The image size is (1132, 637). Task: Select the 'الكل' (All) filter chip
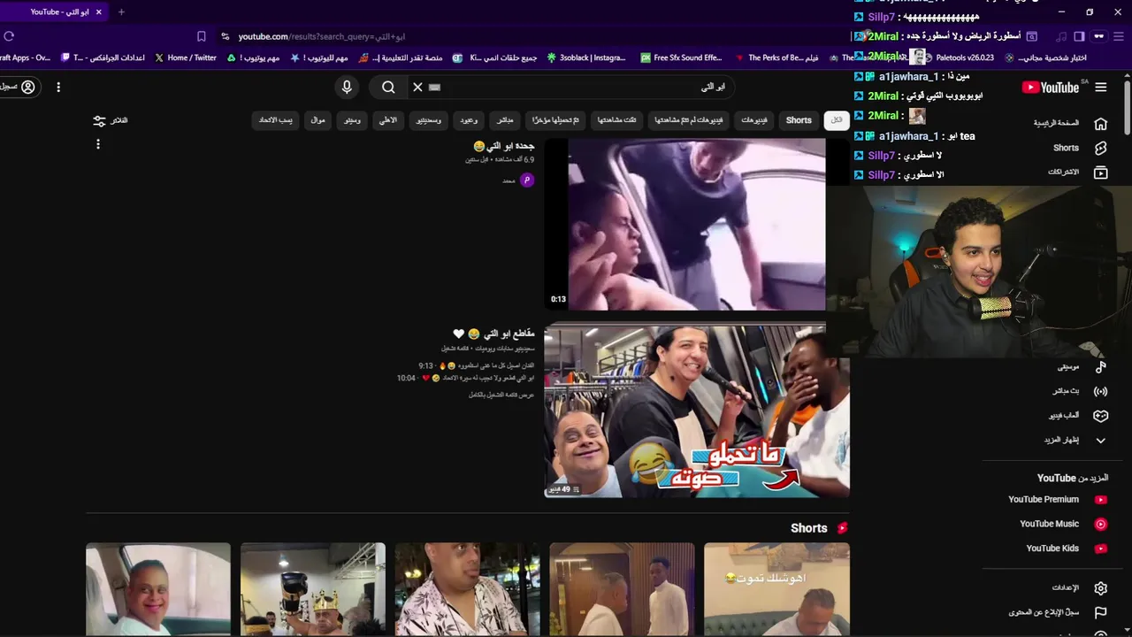point(836,120)
